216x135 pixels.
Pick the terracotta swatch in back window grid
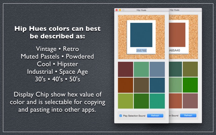(x=175, y=101)
